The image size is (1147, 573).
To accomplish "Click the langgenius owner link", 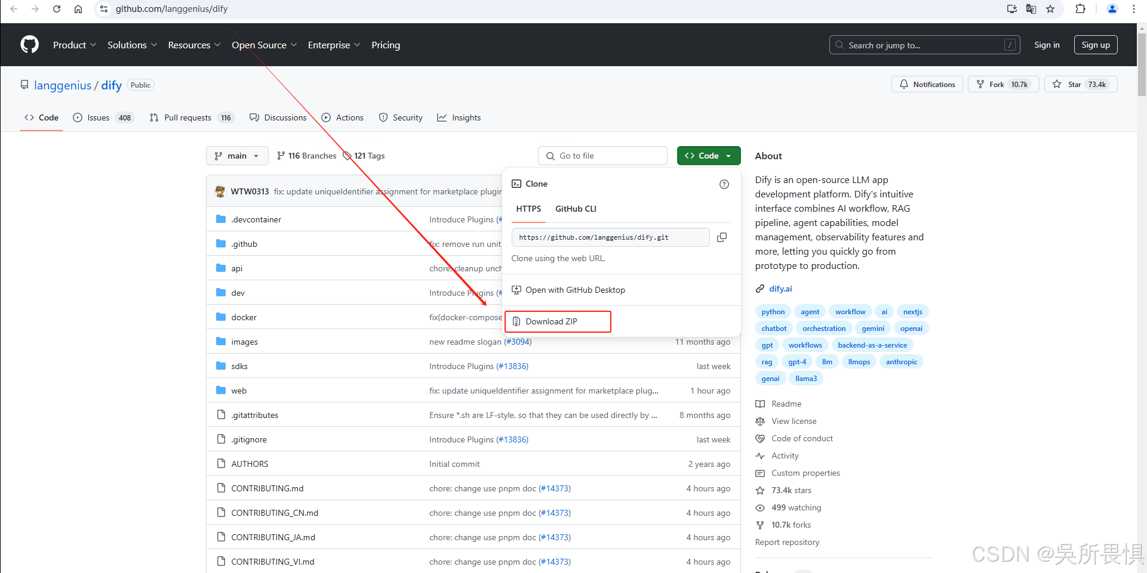I will 63,85.
